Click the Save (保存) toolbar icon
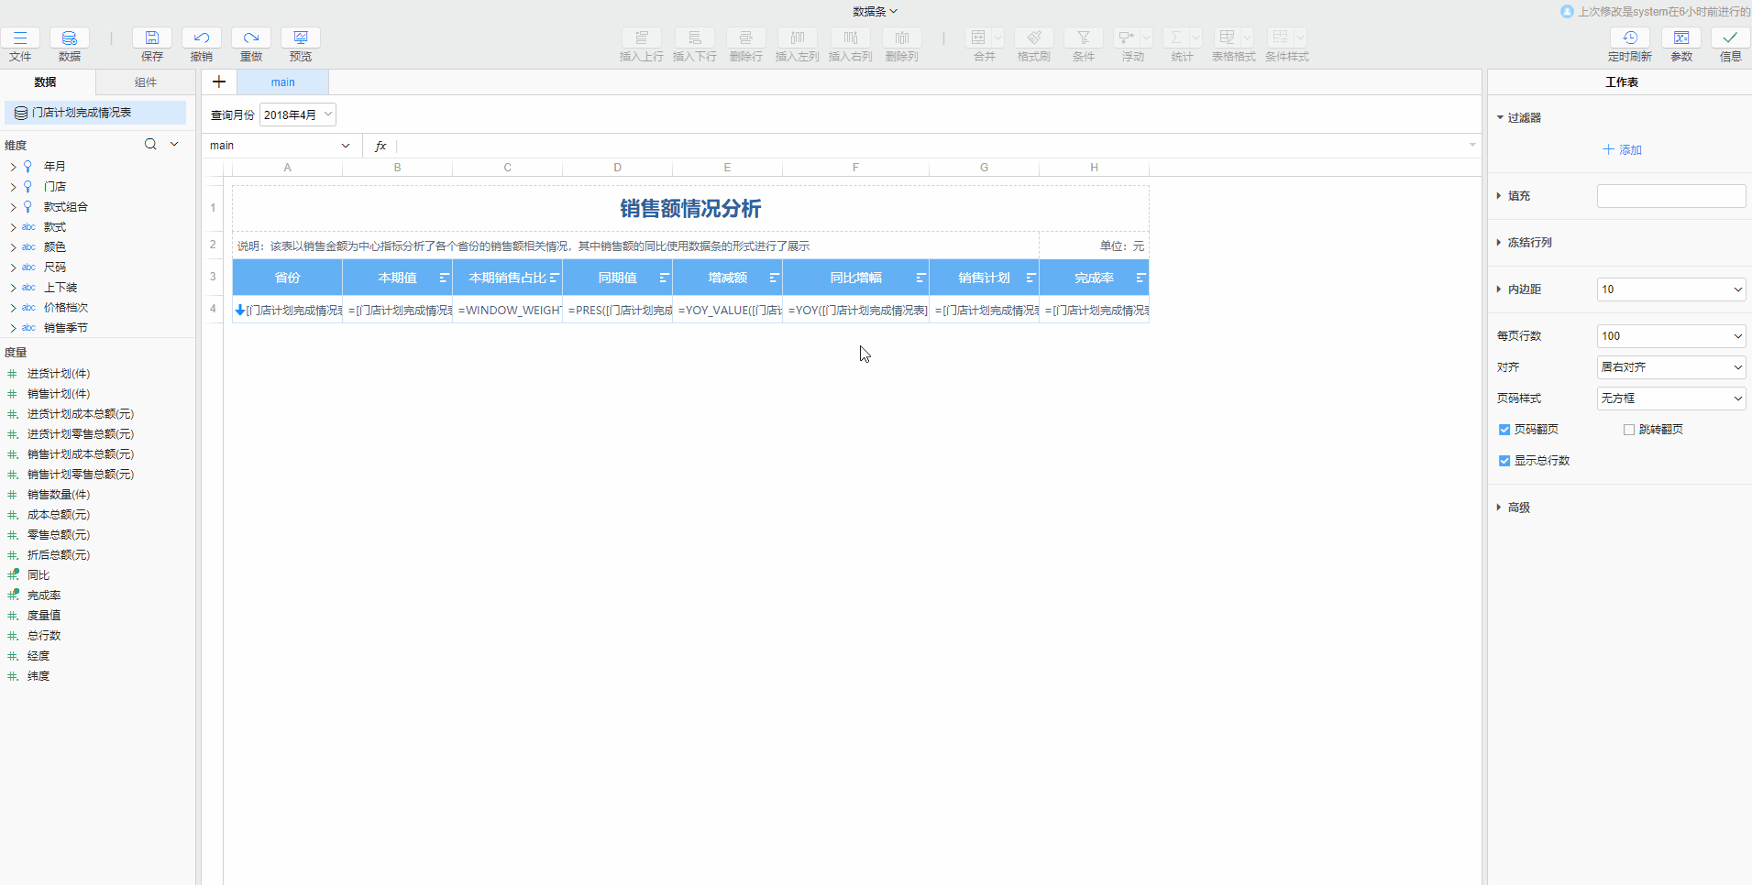 click(152, 38)
